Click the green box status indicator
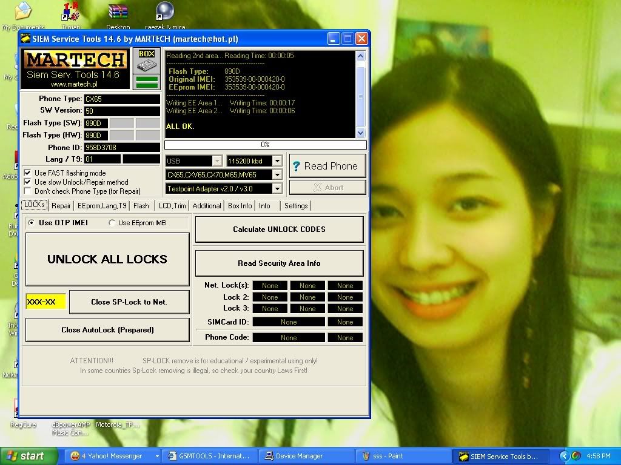This screenshot has height=465, width=621. click(147, 82)
